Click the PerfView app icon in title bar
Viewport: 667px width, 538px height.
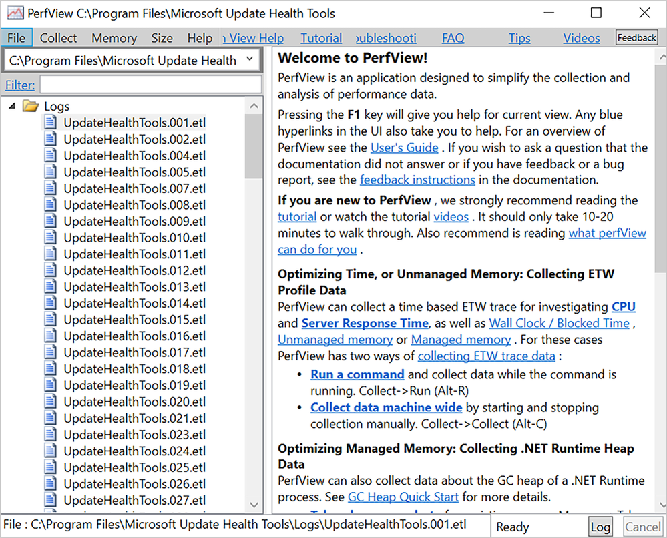pyautogui.click(x=15, y=13)
